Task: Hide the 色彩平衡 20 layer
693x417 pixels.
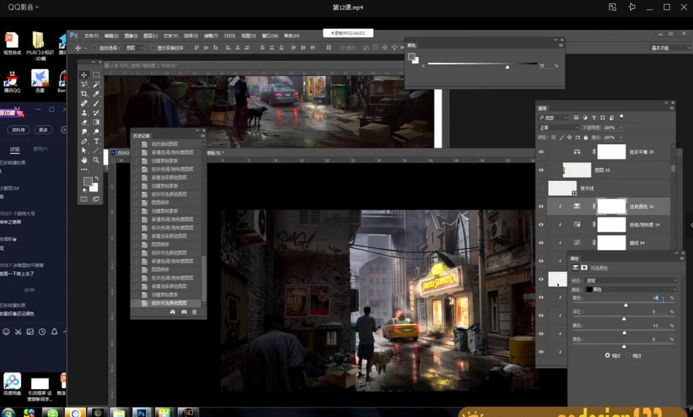Action: coord(541,152)
